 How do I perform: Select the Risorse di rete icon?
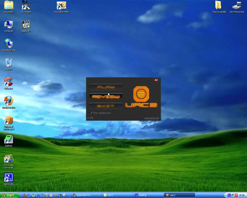point(9,45)
